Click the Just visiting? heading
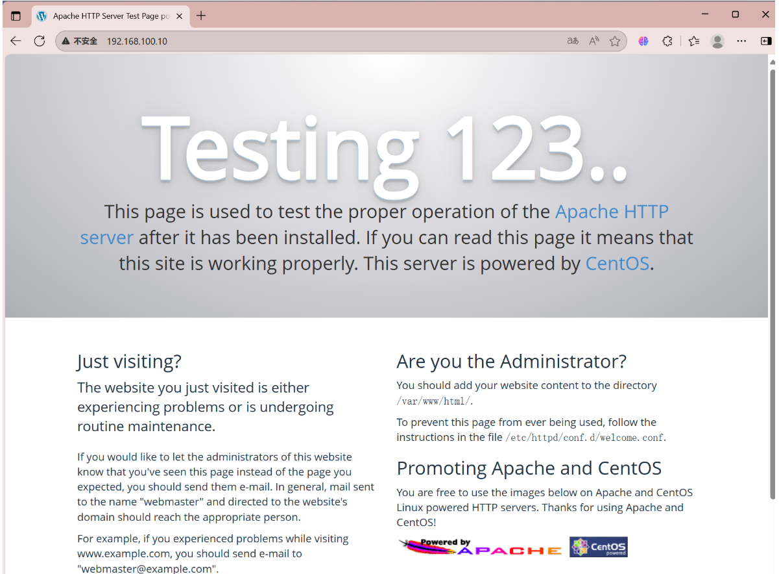Image resolution: width=779 pixels, height=574 pixels. click(x=129, y=362)
